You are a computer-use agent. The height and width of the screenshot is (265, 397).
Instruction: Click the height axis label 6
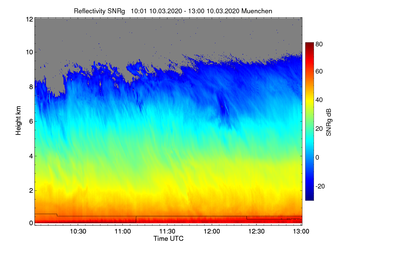[x=31, y=122]
